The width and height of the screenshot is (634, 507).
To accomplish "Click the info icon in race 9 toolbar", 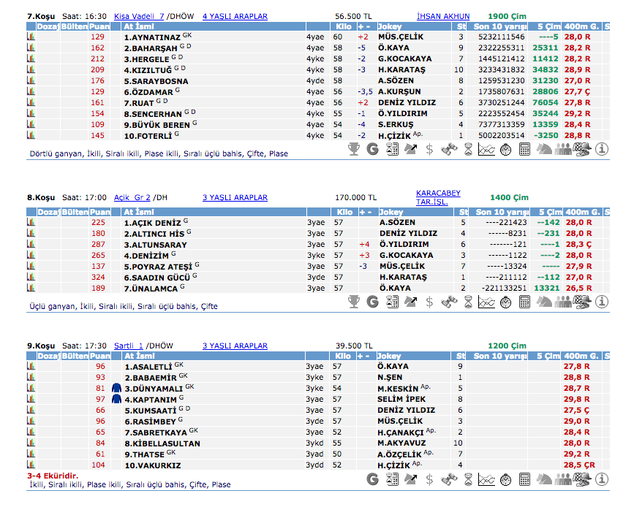I will [x=602, y=479].
